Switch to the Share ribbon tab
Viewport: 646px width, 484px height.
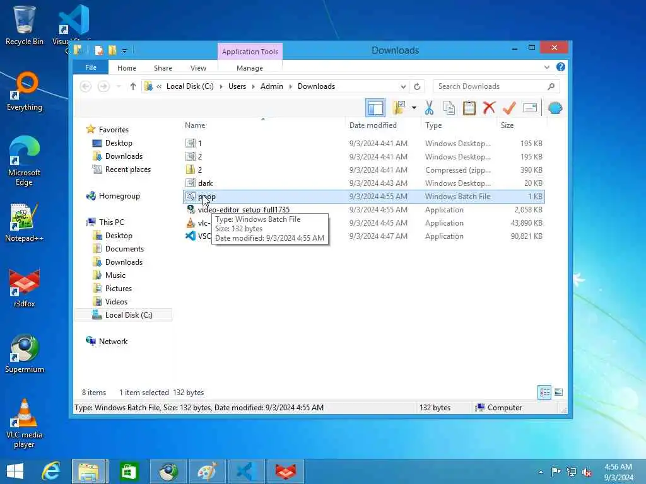click(x=163, y=68)
